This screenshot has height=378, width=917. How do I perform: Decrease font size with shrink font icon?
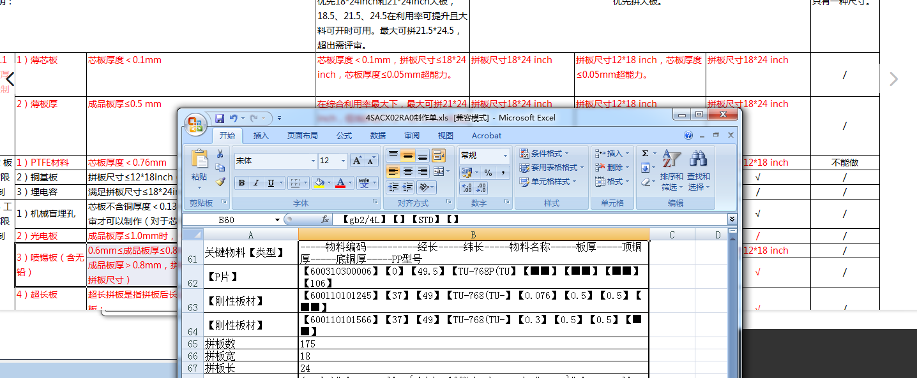click(372, 161)
